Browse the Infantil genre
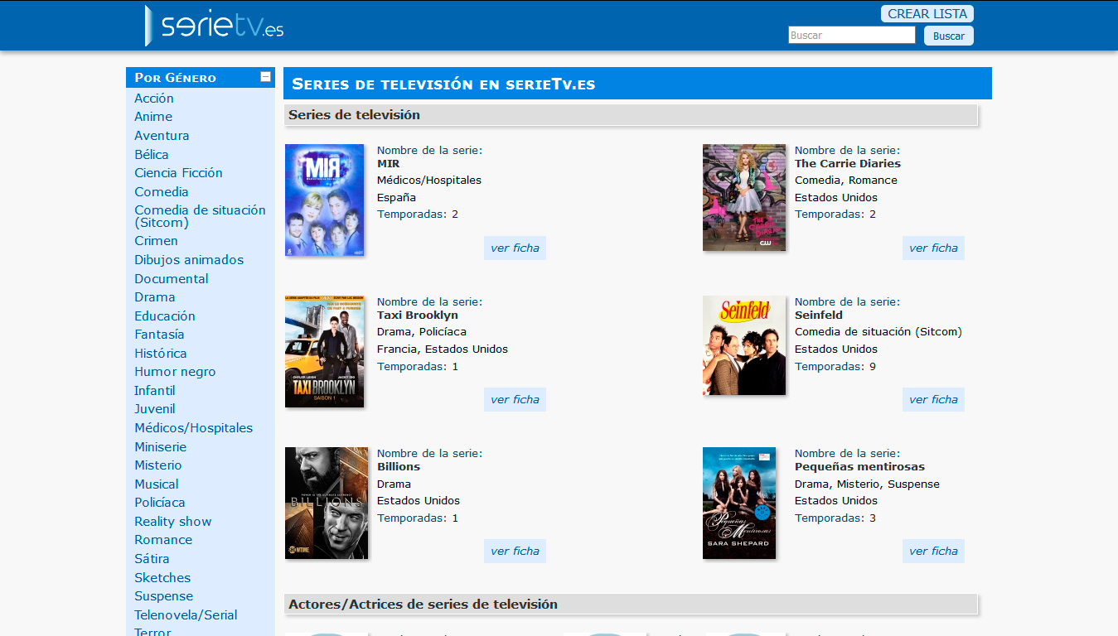Viewport: 1118px width, 636px height. click(155, 391)
